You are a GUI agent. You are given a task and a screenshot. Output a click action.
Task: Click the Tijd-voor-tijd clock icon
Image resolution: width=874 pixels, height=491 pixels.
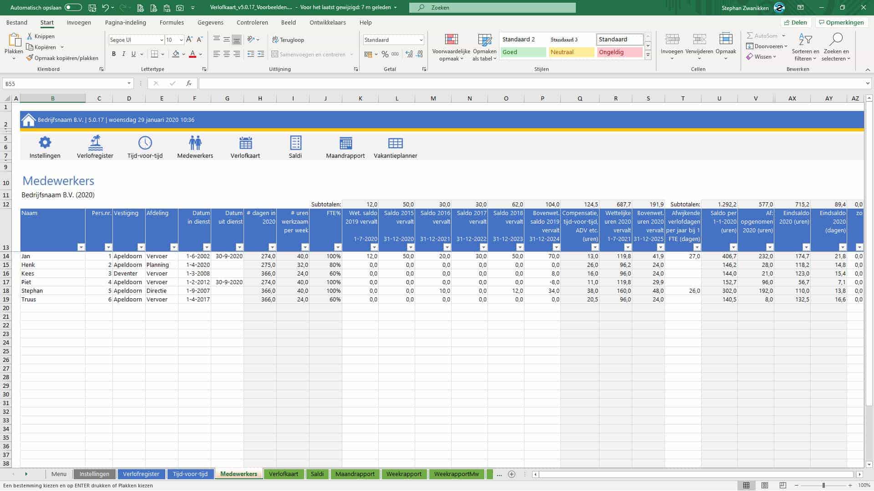[x=145, y=143]
